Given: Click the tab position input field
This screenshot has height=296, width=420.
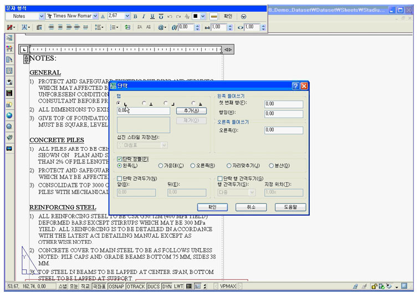Looking at the screenshot, I should point(144,111).
